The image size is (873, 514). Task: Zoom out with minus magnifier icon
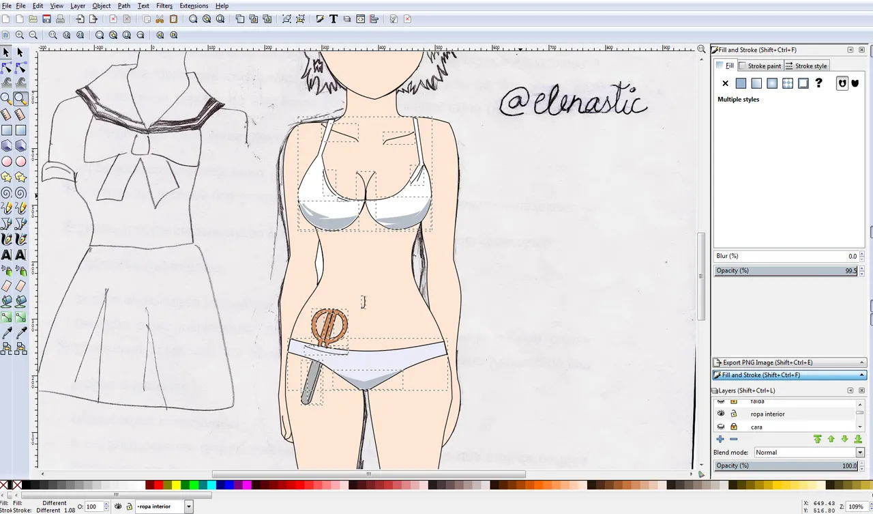(33, 35)
